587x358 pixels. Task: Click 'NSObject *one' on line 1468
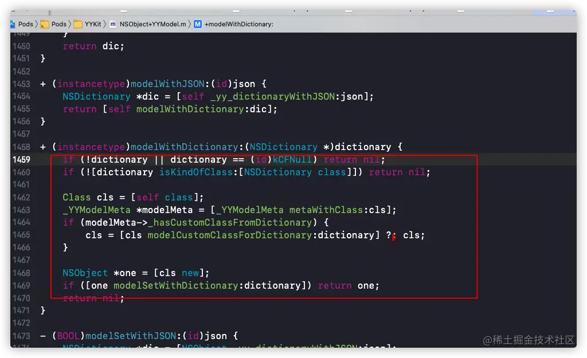100,273
